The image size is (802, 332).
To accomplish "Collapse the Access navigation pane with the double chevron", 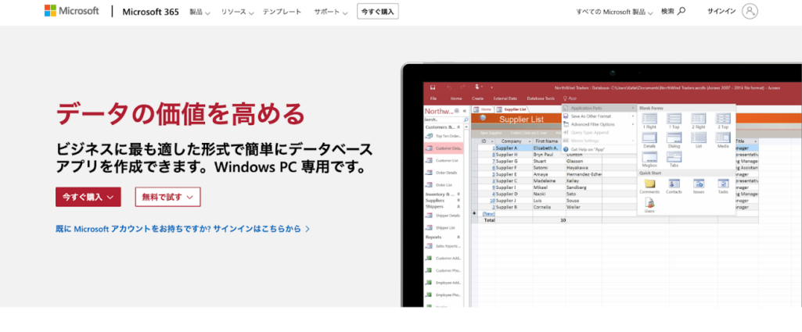I will click(465, 111).
